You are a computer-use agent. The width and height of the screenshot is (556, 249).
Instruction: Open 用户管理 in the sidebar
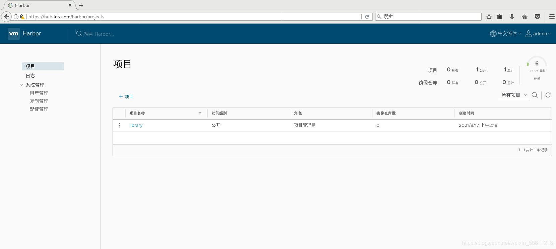pyautogui.click(x=39, y=93)
